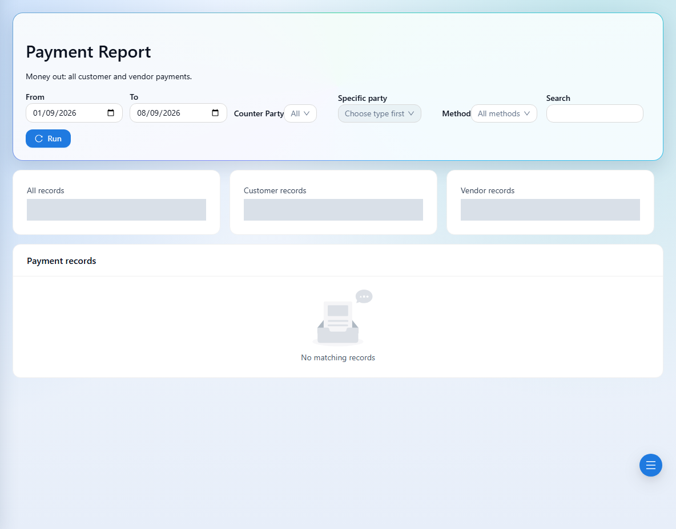Click the Method label

pyautogui.click(x=456, y=113)
